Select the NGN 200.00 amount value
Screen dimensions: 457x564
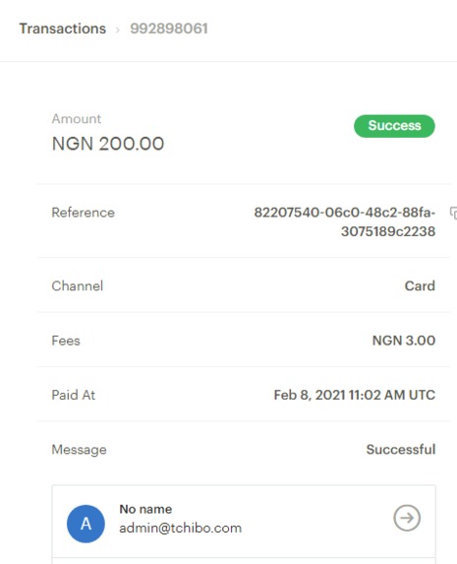108,144
